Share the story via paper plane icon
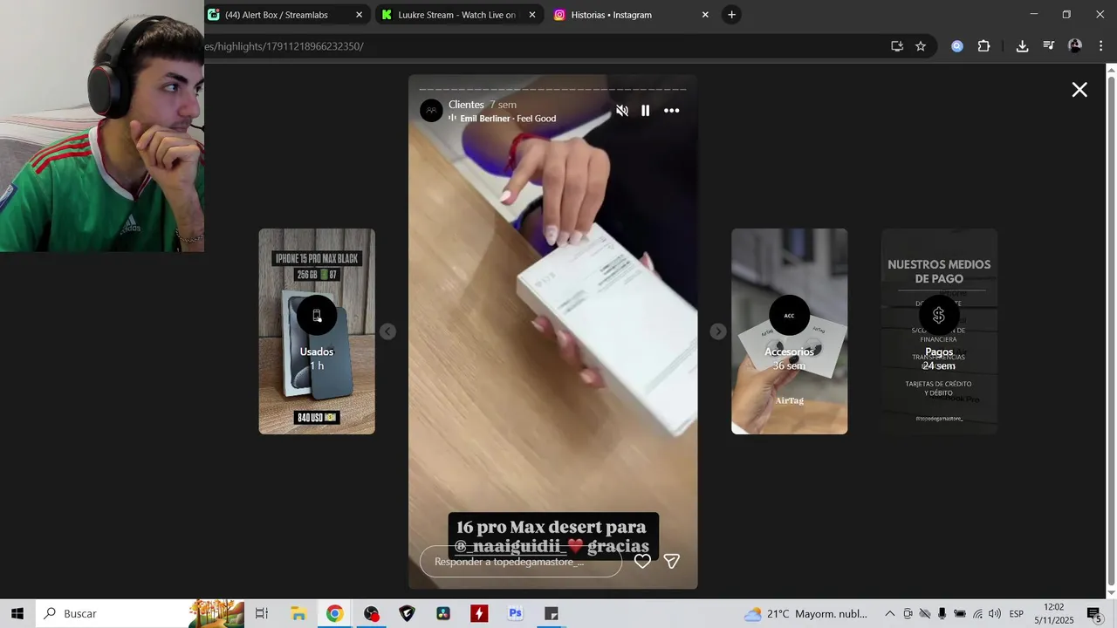This screenshot has width=1117, height=628. [x=672, y=562]
